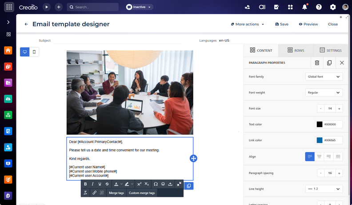Toggle bold formatting
Viewport: 352px width, 205px height.
pyautogui.click(x=85, y=184)
